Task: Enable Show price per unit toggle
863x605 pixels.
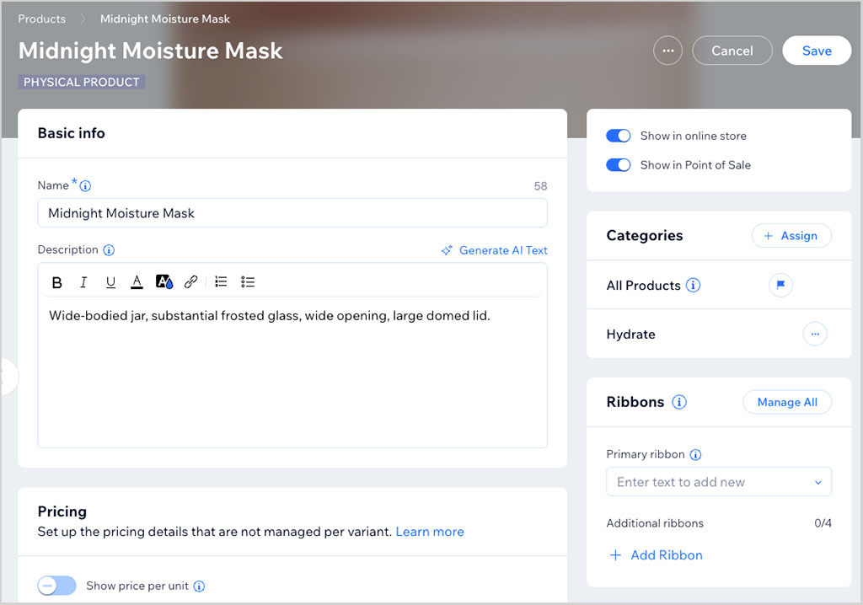Action: 56,586
